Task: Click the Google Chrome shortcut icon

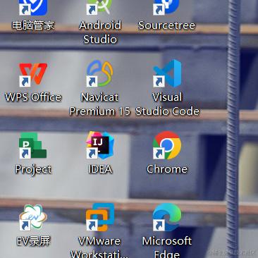Action: [x=167, y=145]
